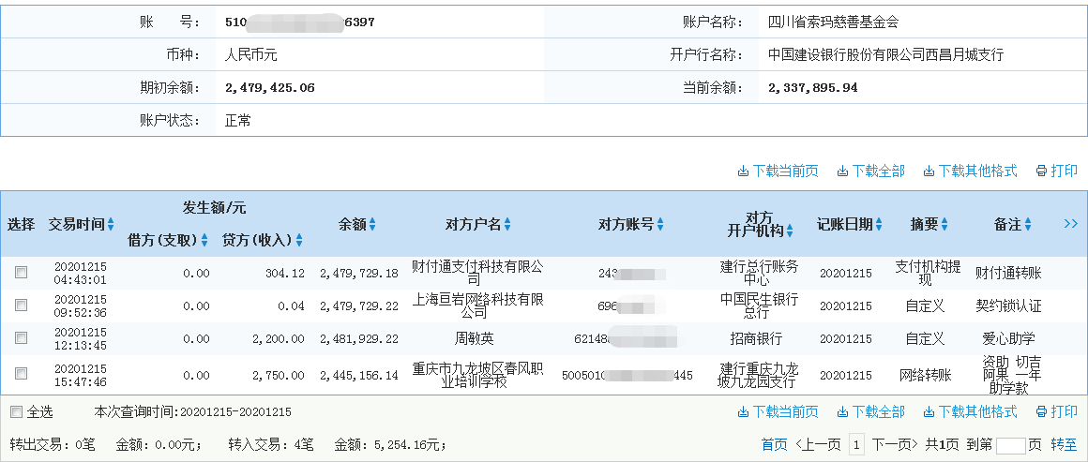Click the top 下载全部 download icon
This screenshot has height=462, width=1088.
point(842,171)
